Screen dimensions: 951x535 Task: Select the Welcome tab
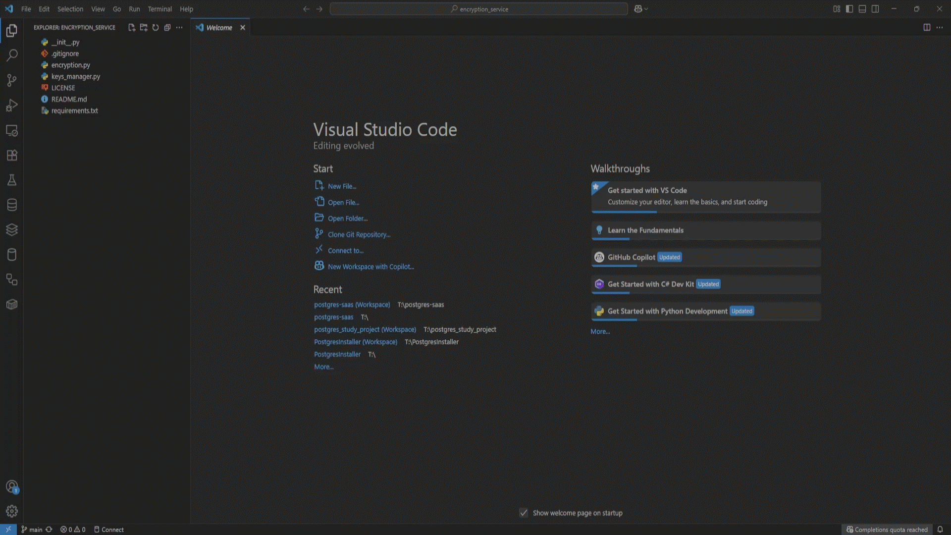coord(219,28)
